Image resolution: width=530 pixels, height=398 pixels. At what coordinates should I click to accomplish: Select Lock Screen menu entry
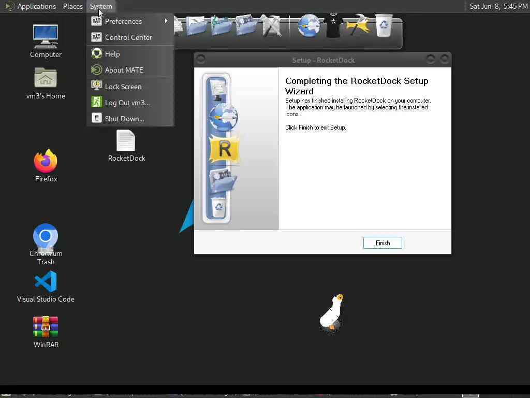[x=130, y=87]
